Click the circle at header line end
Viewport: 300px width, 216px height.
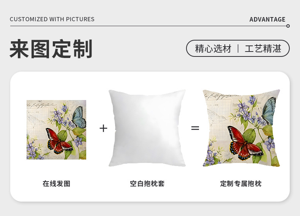click(288, 26)
